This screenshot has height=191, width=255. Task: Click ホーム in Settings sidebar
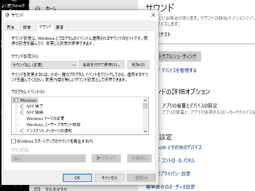pos(51,8)
